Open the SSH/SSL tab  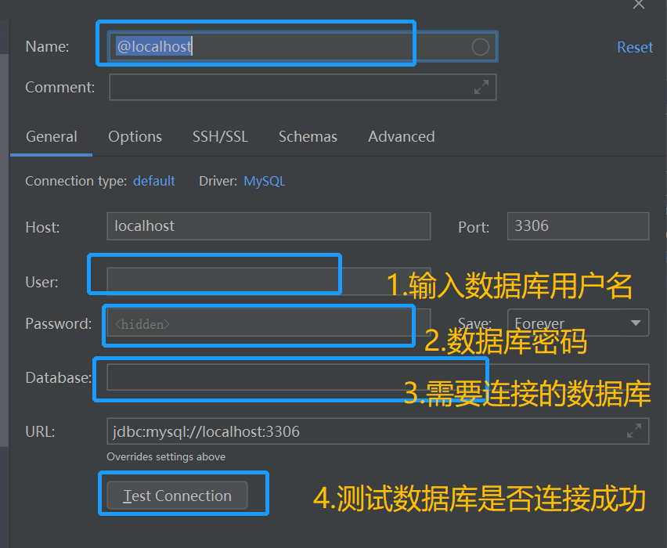click(220, 136)
